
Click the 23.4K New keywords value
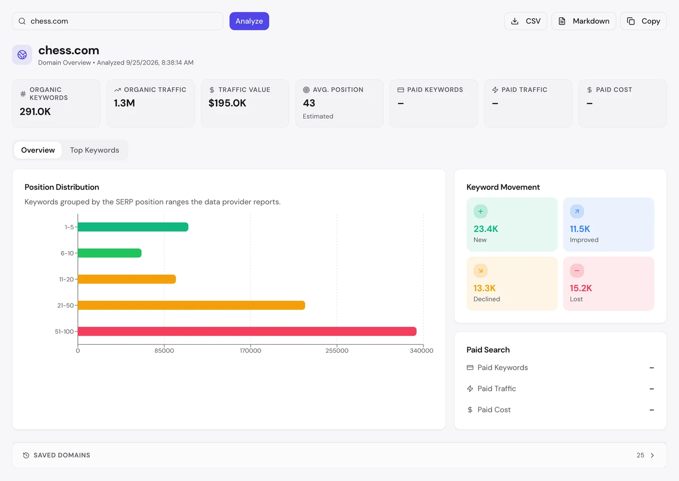(x=486, y=229)
